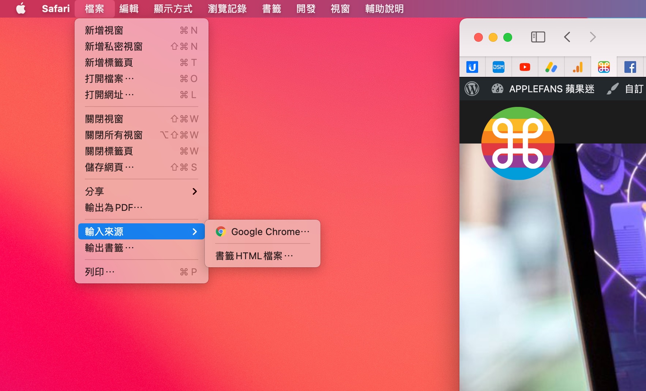The image size is (646, 391).
Task: Open the WordPress logo admin menu
Action: click(472, 89)
